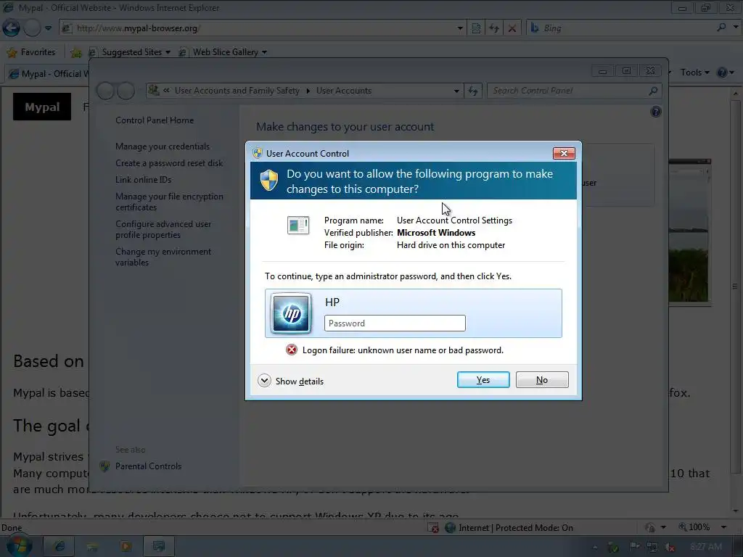Select User Accounts and Family Safety breadcrumb
Screen dimensions: 743x557
tap(237, 91)
